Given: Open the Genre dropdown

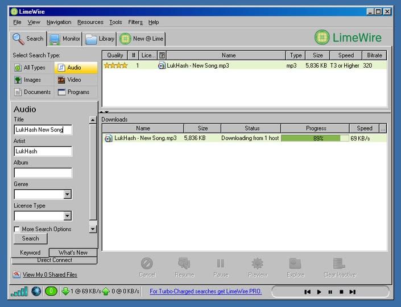Looking at the screenshot, I should pyautogui.click(x=67, y=194).
